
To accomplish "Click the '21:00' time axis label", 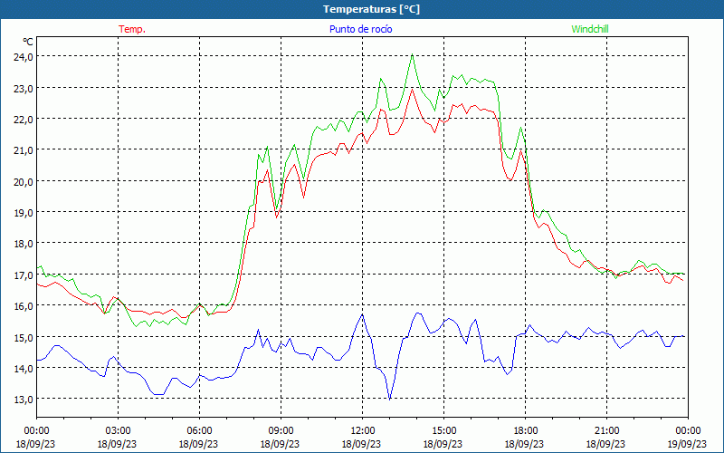I will pyautogui.click(x=606, y=431).
